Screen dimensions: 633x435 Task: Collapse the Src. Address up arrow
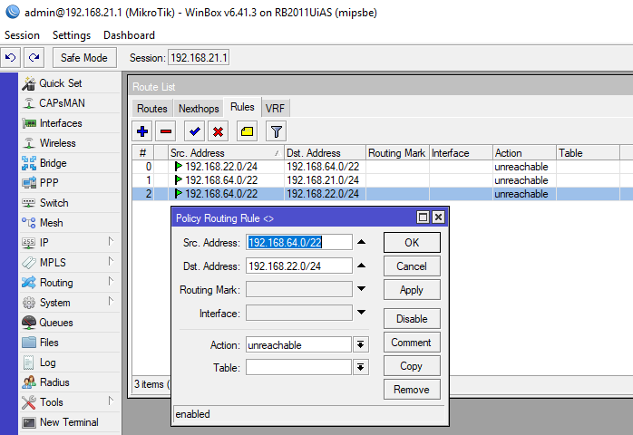point(361,242)
